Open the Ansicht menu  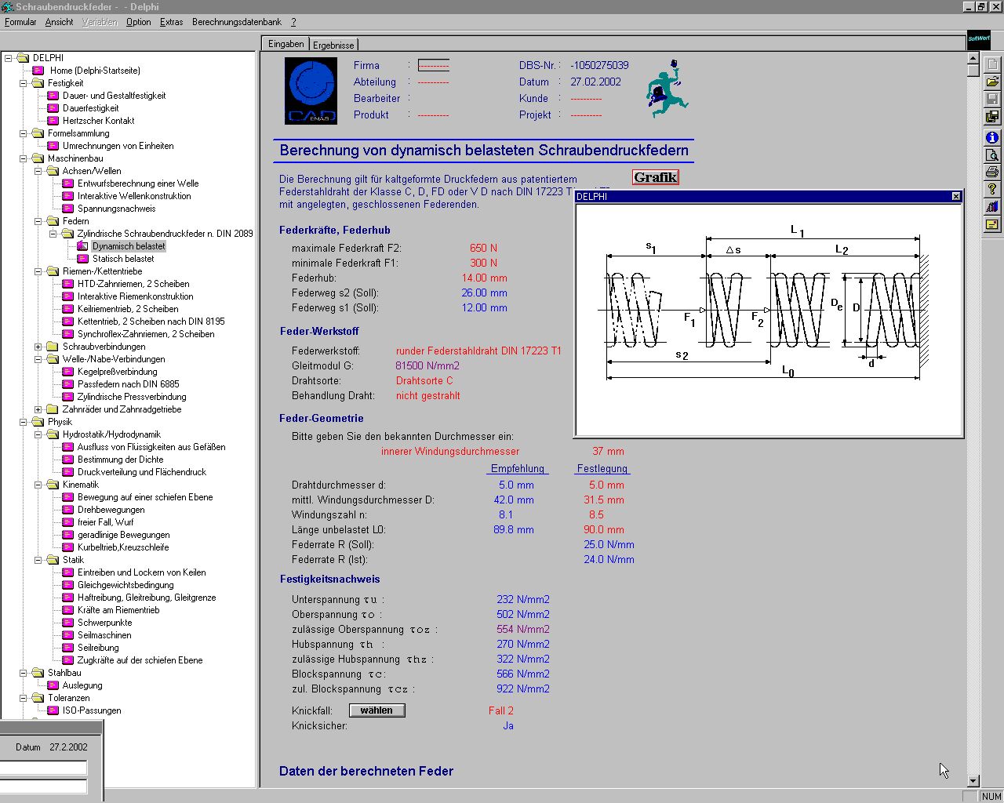tap(59, 22)
